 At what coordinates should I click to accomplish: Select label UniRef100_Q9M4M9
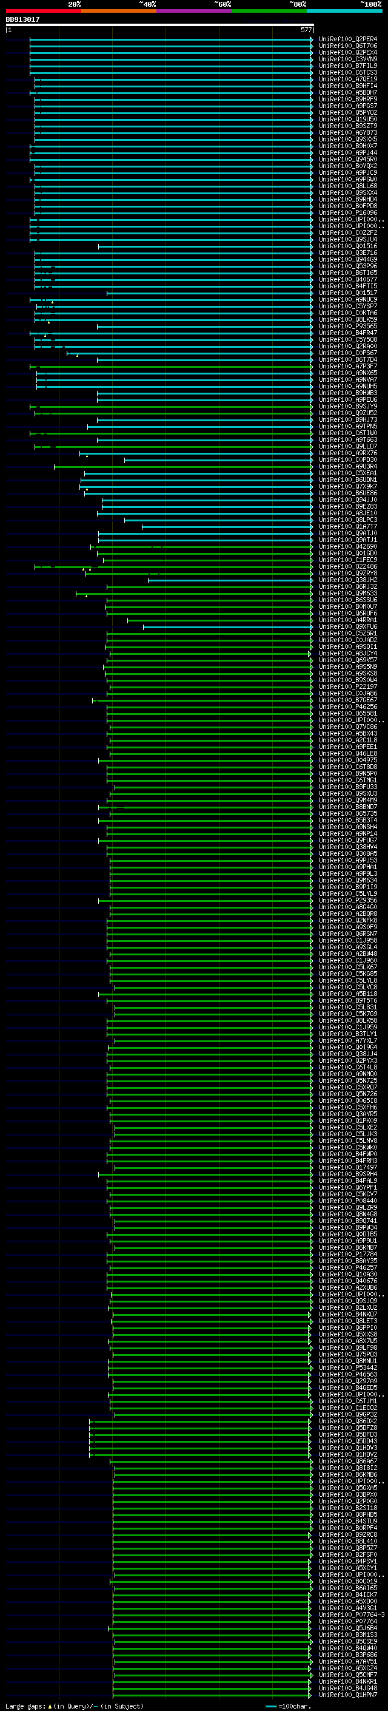click(347, 800)
